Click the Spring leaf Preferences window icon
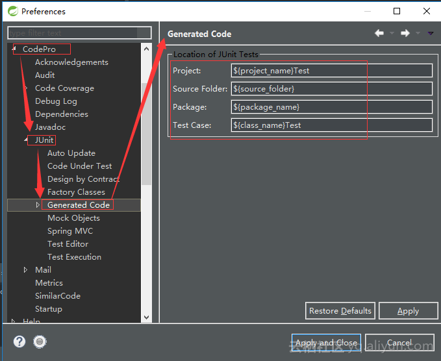441x361 pixels. 12,11
